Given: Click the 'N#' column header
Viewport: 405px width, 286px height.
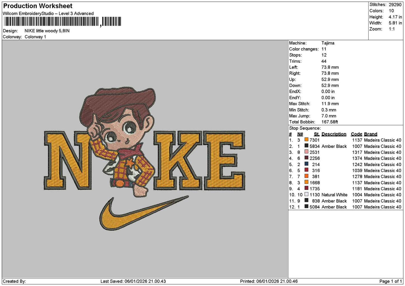Looking at the screenshot, I should tap(300, 134).
